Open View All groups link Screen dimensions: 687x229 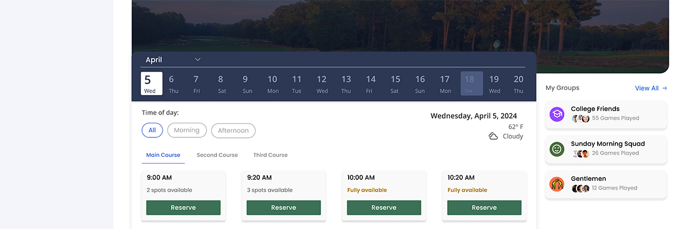coord(646,88)
